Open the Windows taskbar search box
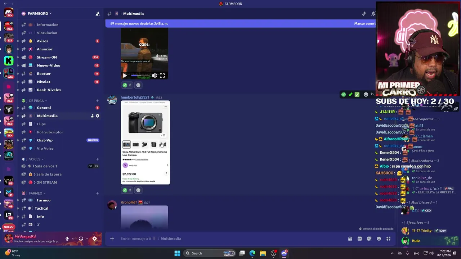The height and width of the screenshot is (259, 461). click(209, 253)
